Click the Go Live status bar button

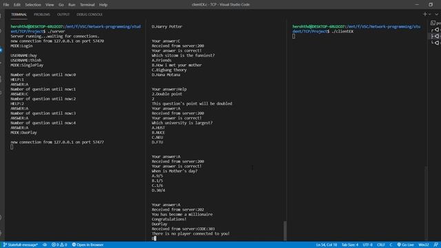click(x=405, y=245)
